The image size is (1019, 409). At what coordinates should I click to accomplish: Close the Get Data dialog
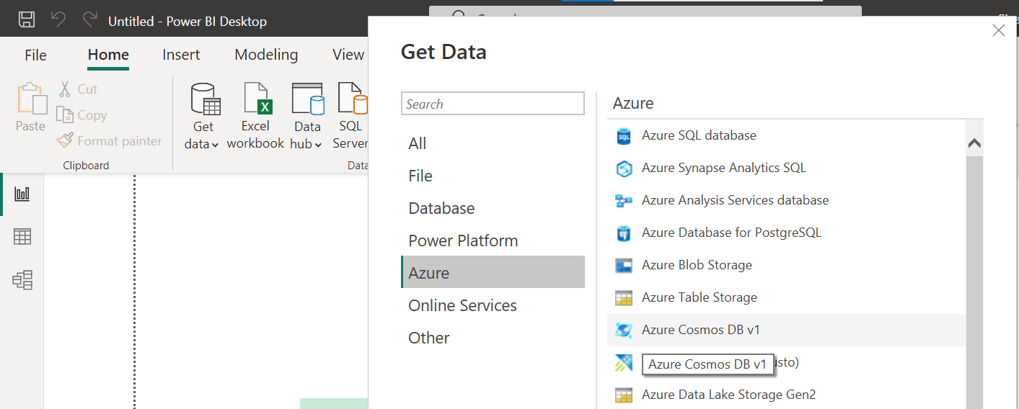[999, 30]
